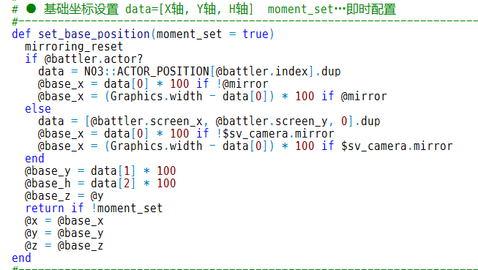The width and height of the screenshot is (478, 270).
Task: Click the final 'end' closing the method
Action: tap(21, 258)
